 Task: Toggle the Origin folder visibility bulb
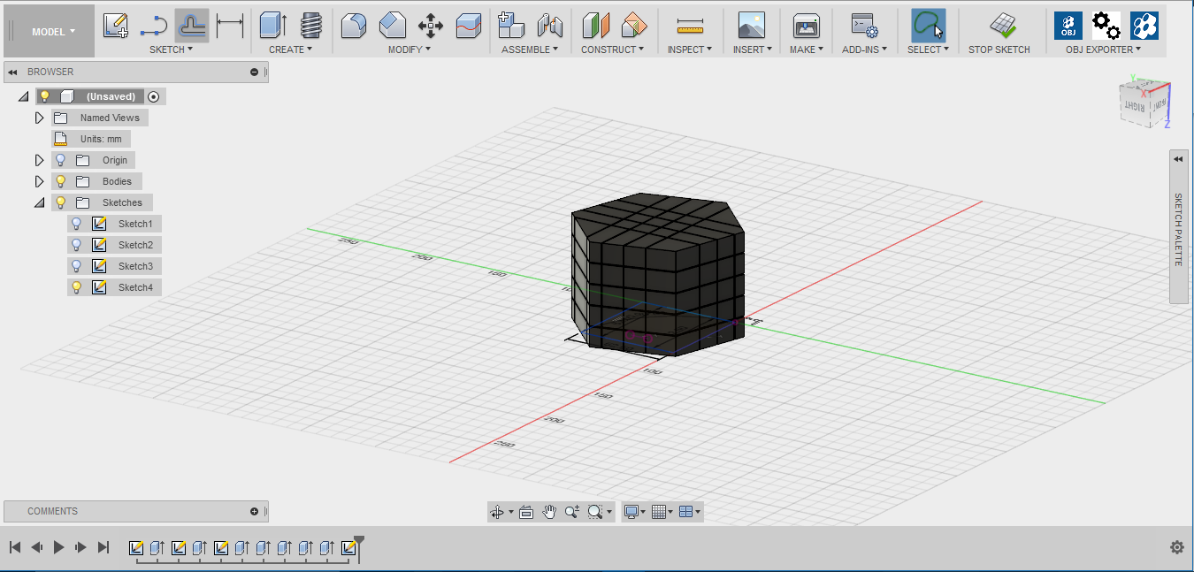pos(60,160)
